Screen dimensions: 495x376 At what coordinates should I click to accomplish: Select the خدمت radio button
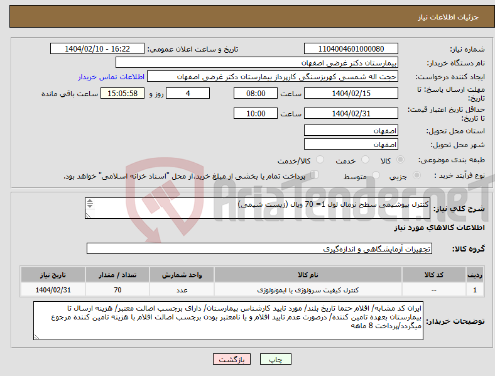click(365, 160)
